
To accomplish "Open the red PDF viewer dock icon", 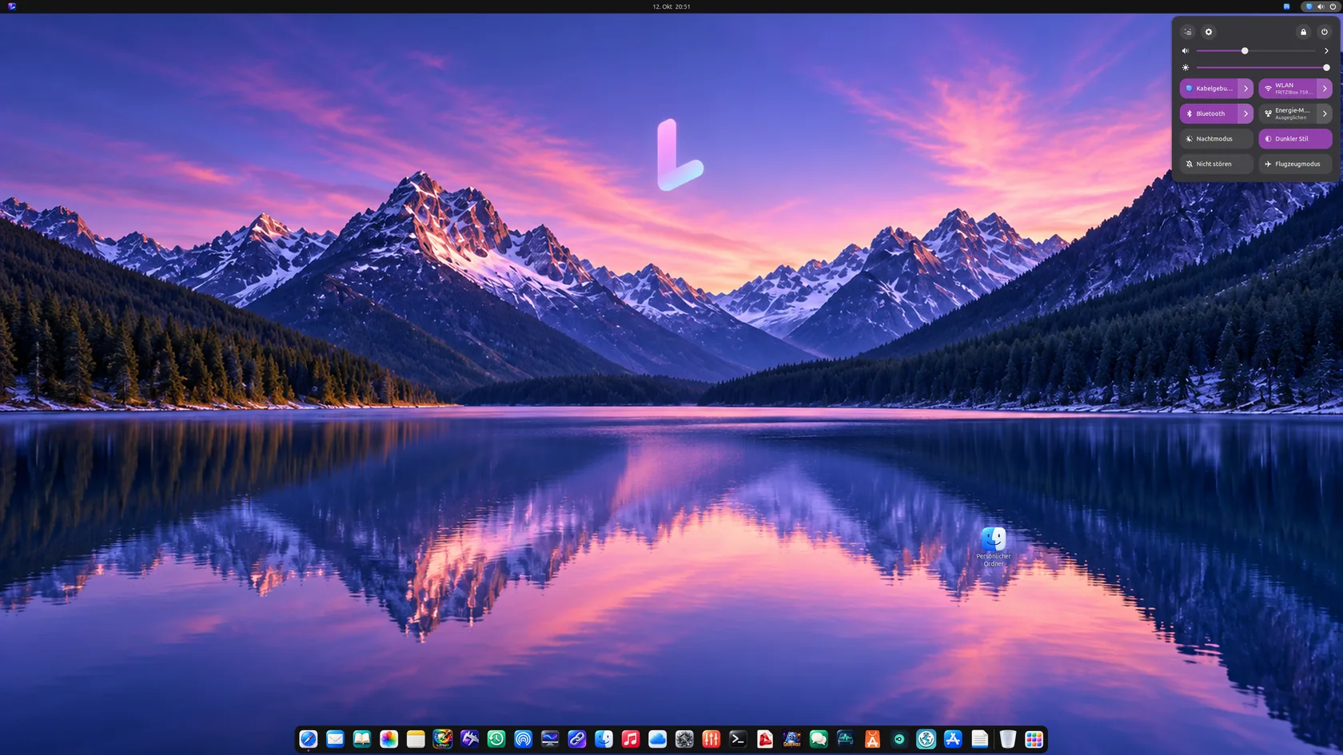I will 765,739.
